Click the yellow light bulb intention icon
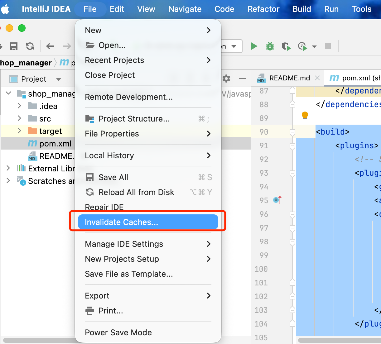Viewport: 381px width, 344px height. point(305,116)
